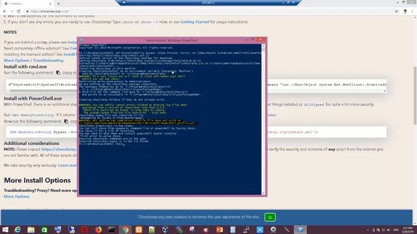The image size is (417, 234).
Task: Open the More Options link under Notes
Action: coord(16,60)
